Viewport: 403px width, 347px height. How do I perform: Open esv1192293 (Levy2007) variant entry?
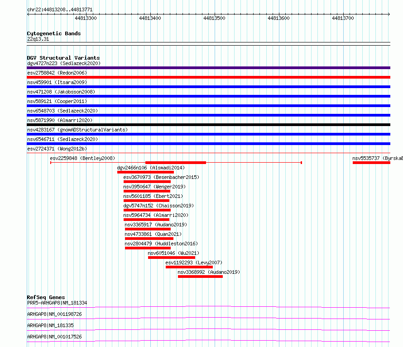click(x=194, y=263)
